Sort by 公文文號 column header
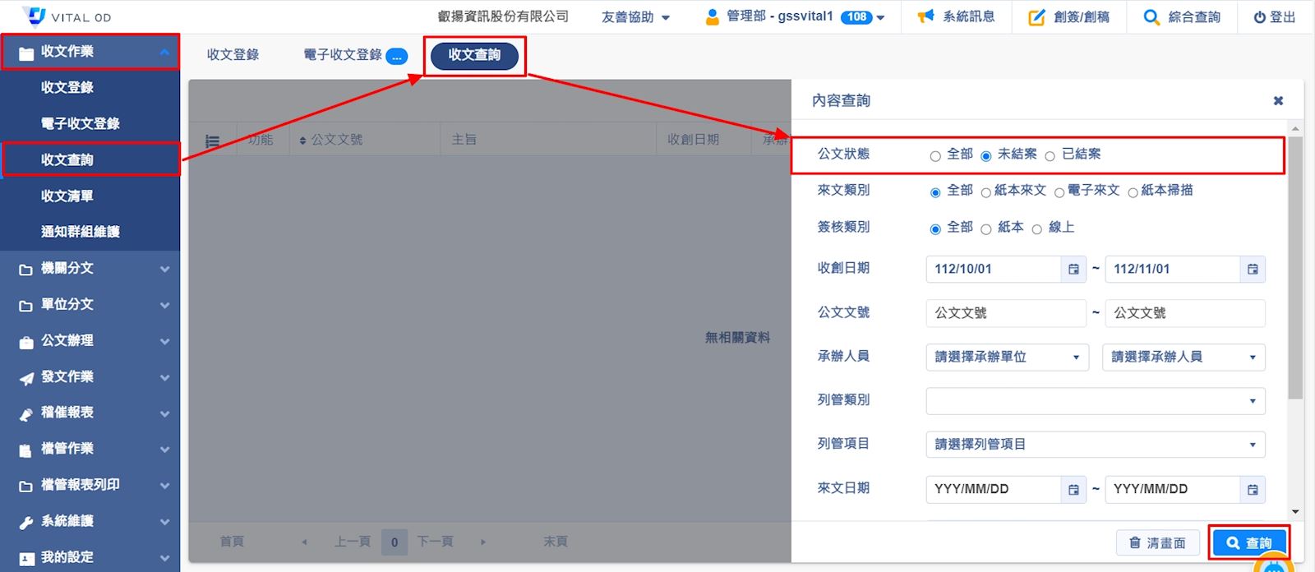The height and width of the screenshot is (572, 1315). pyautogui.click(x=331, y=140)
